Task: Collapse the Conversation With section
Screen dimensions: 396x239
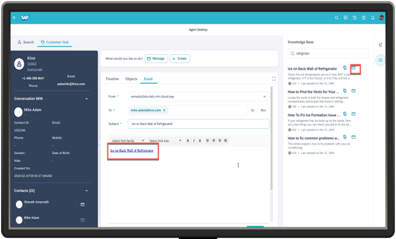Action: pyautogui.click(x=87, y=99)
